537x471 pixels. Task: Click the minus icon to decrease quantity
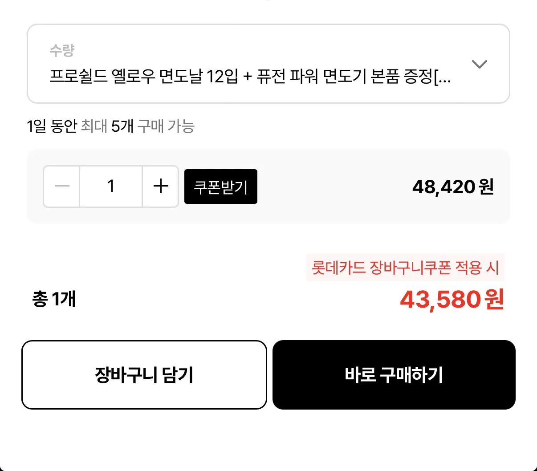tap(61, 187)
